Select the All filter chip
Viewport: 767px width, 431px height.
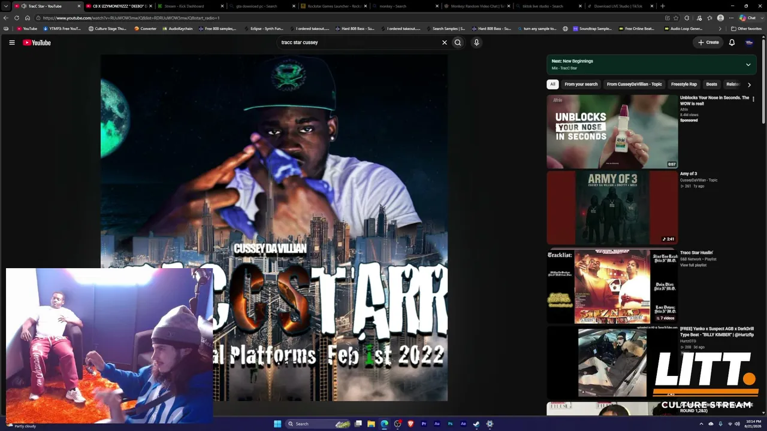point(552,84)
